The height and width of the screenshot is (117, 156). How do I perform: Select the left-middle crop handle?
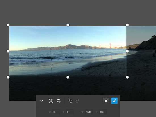tap(8, 51)
